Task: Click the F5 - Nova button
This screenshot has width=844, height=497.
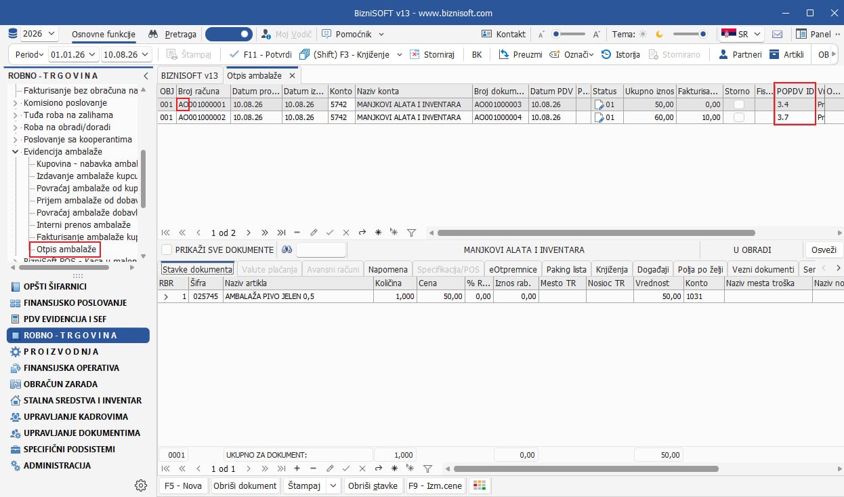Action: (183, 485)
